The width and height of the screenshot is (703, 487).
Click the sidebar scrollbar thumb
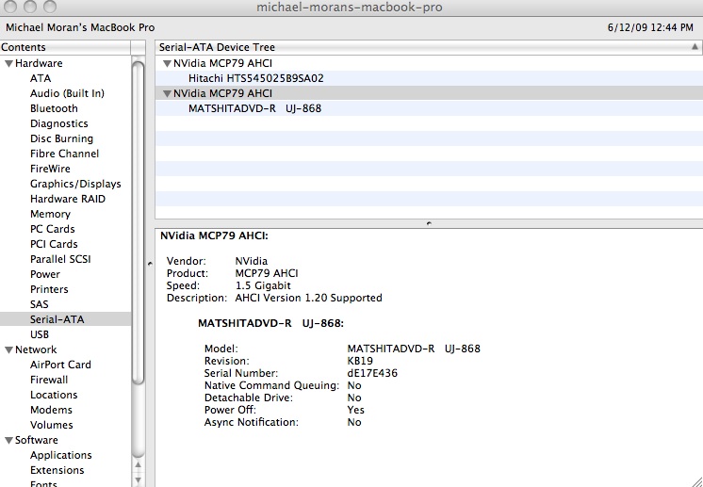139,222
